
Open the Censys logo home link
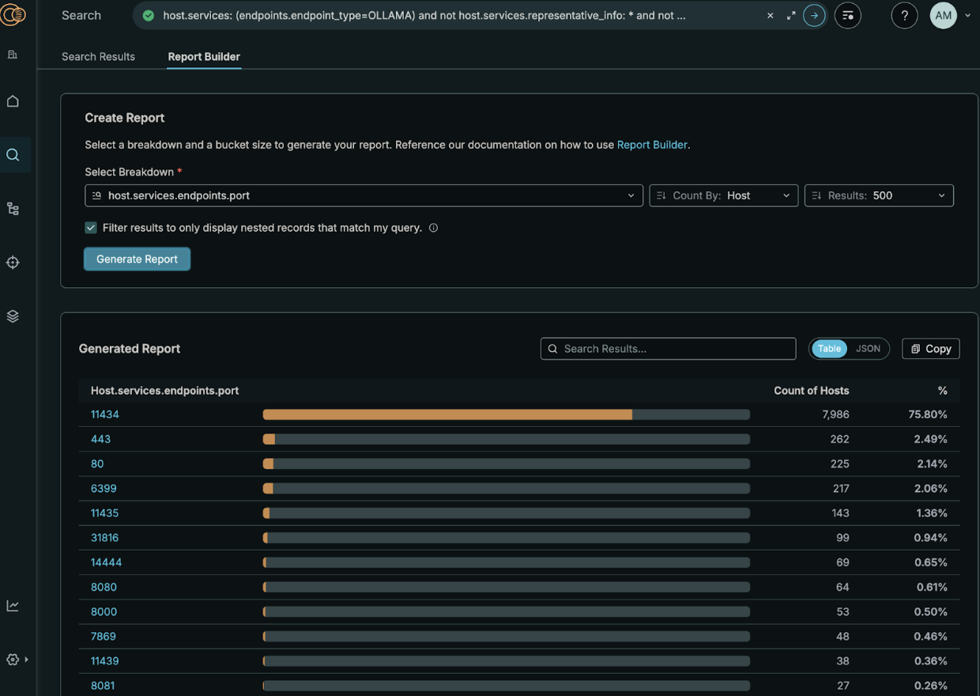point(14,14)
